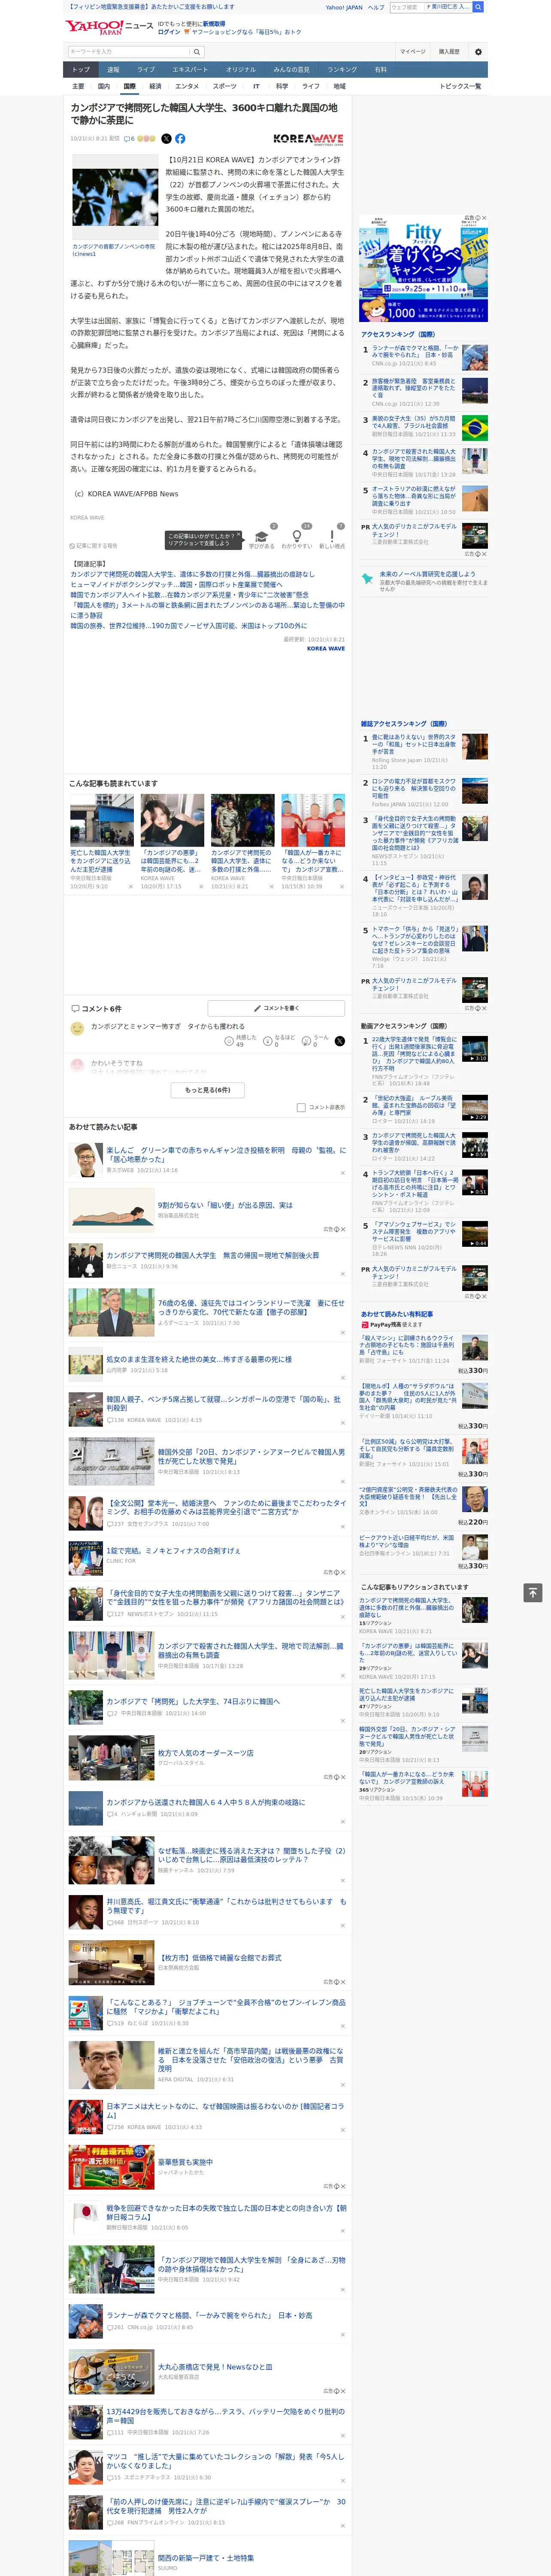Open the トップ tab in blue navigation
551x2576 pixels.
(x=81, y=70)
